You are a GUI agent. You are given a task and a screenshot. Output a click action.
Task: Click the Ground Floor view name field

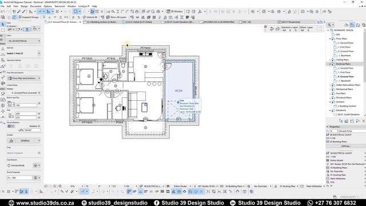(x=352, y=131)
